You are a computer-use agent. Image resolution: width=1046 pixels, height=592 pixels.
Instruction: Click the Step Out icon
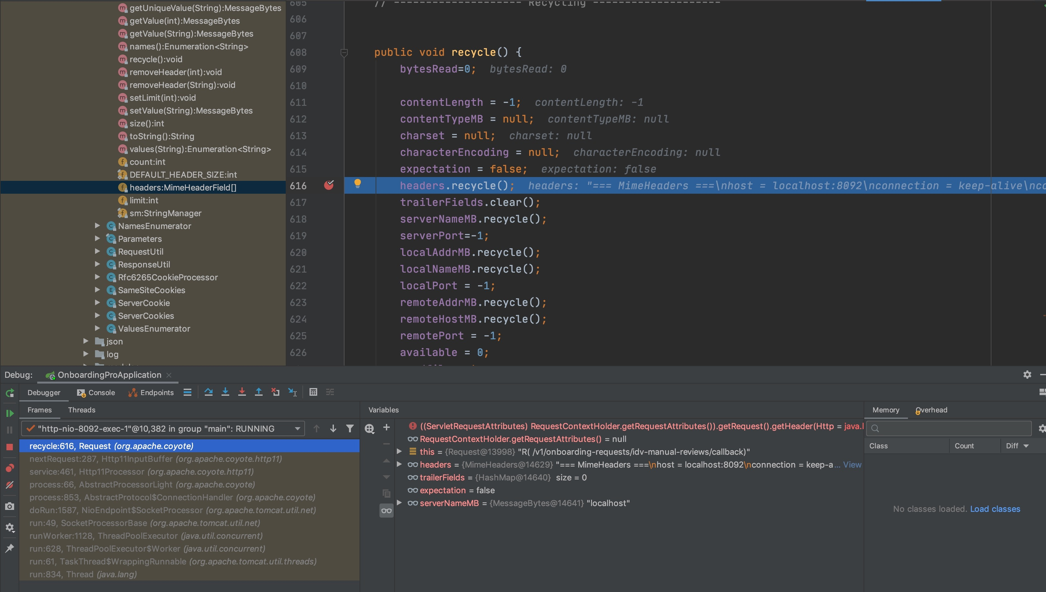[x=258, y=392]
